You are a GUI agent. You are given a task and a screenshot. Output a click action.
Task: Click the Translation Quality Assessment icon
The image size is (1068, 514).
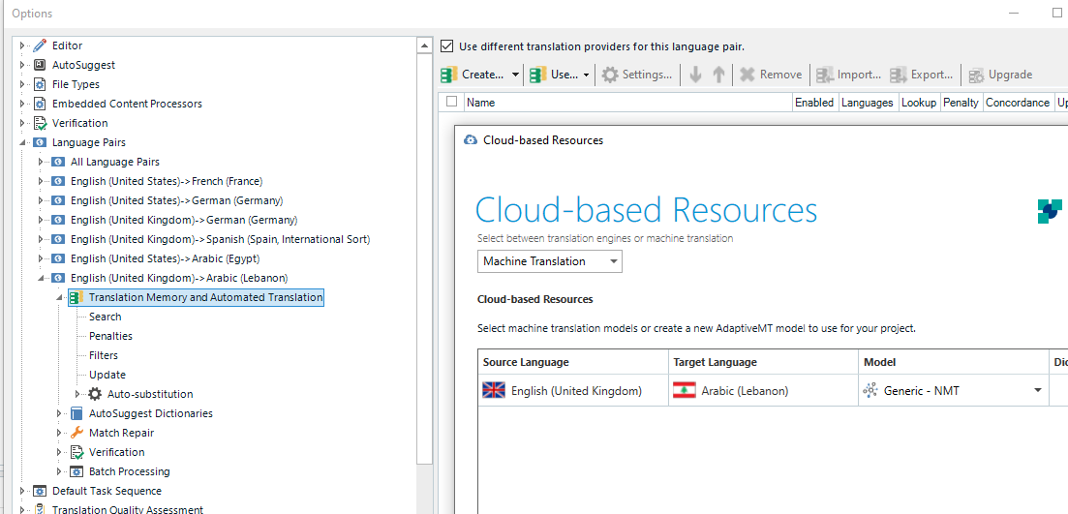pyautogui.click(x=41, y=509)
